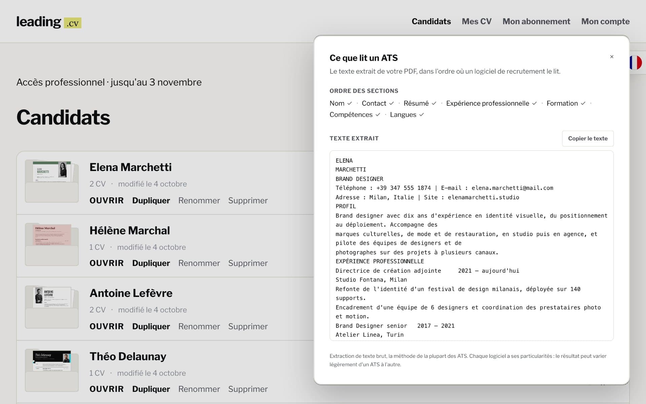
Task: Click the 'Expérience professionnelle' section label
Action: tap(488, 103)
